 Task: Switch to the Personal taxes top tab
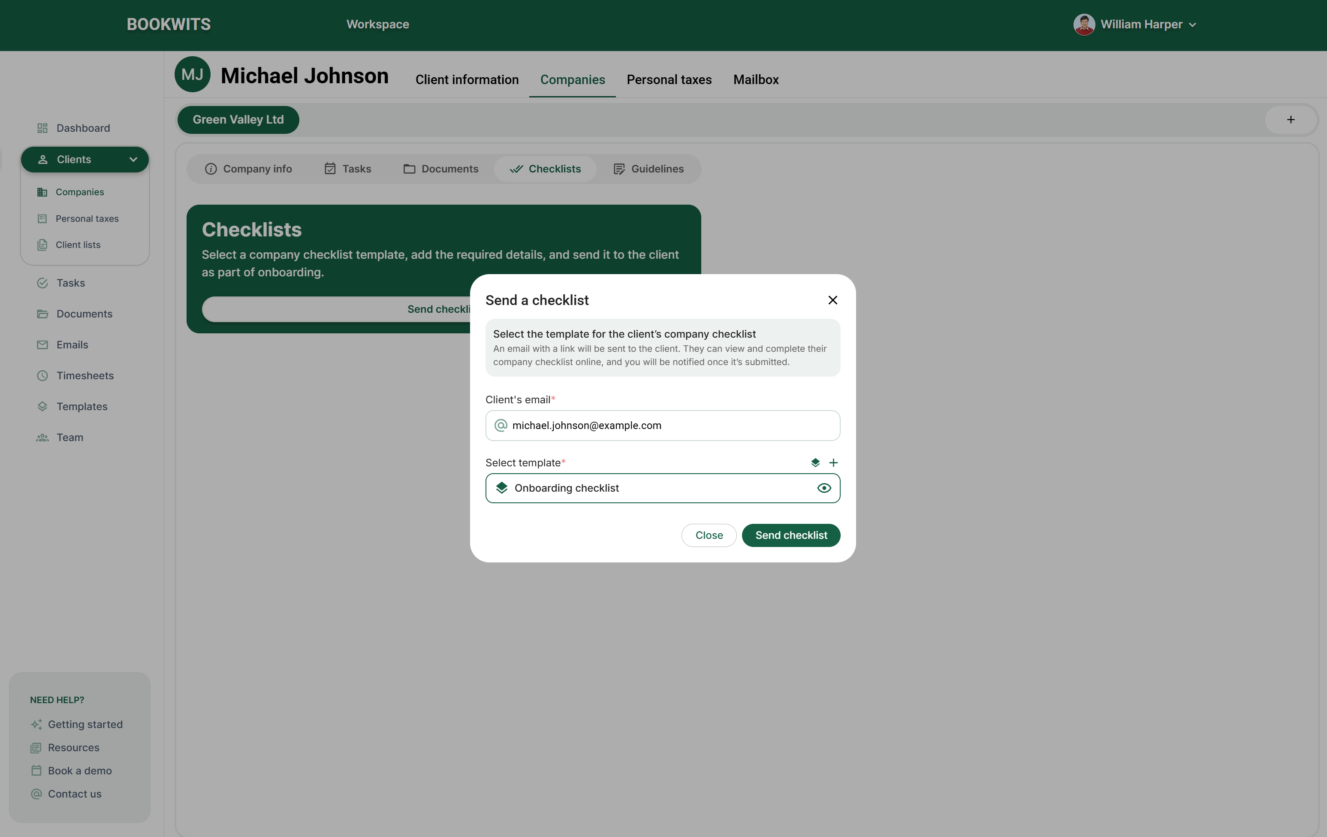[669, 79]
